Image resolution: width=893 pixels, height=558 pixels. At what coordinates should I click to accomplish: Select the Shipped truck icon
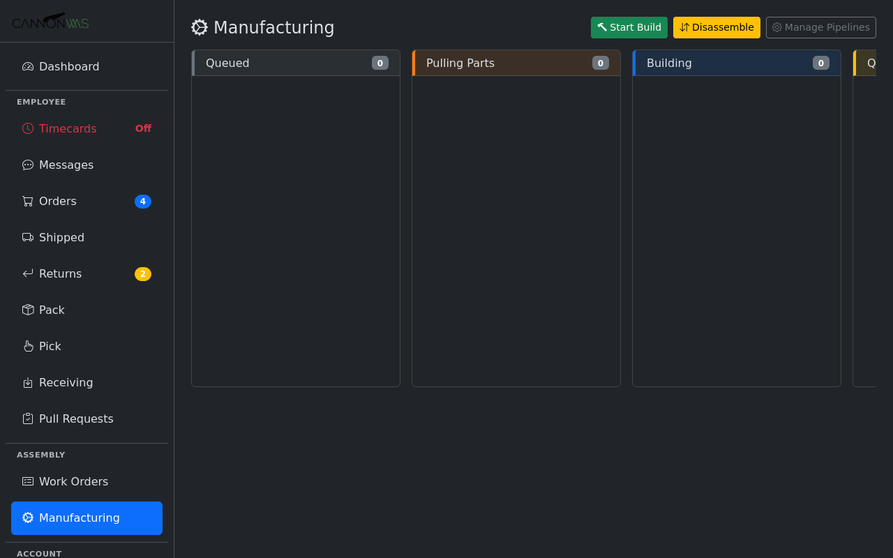(27, 237)
